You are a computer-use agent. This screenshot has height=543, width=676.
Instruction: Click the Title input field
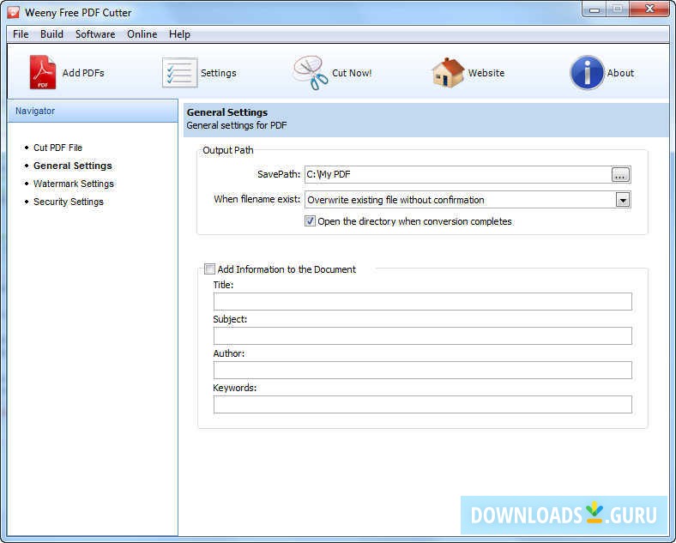point(422,302)
